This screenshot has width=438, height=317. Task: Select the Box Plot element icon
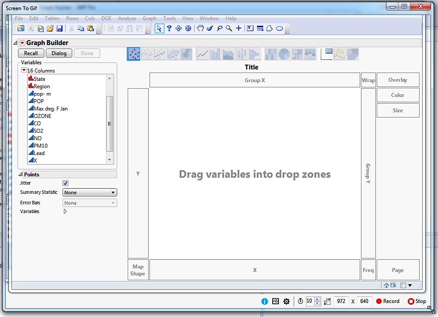click(x=242, y=54)
